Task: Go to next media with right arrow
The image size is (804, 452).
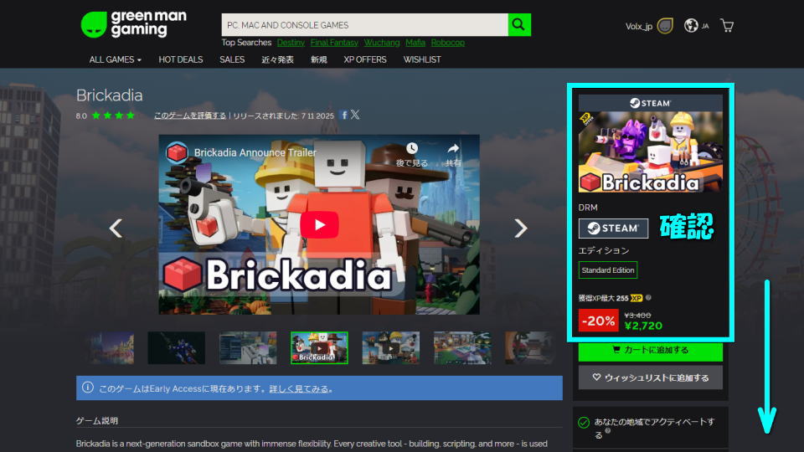Action: 521,228
